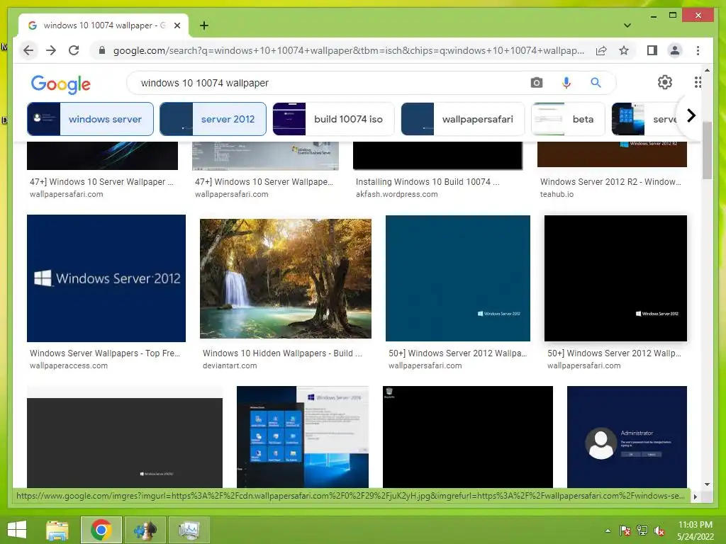Open a new tab with the plus button
The image size is (726, 544).
coord(203,25)
